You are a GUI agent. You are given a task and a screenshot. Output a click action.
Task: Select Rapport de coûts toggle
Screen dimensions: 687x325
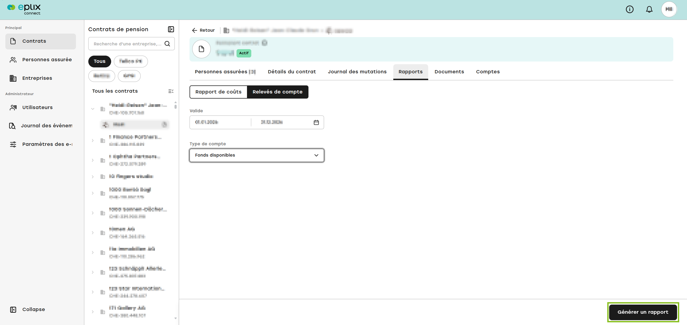[218, 92]
